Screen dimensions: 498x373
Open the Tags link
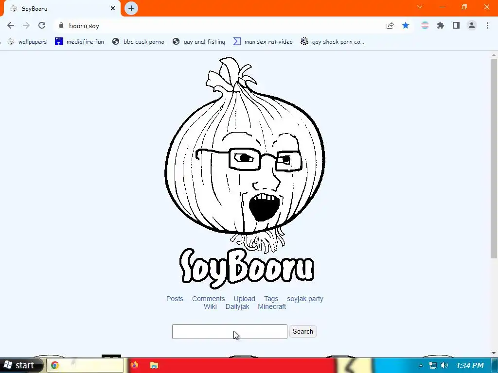coord(271,299)
